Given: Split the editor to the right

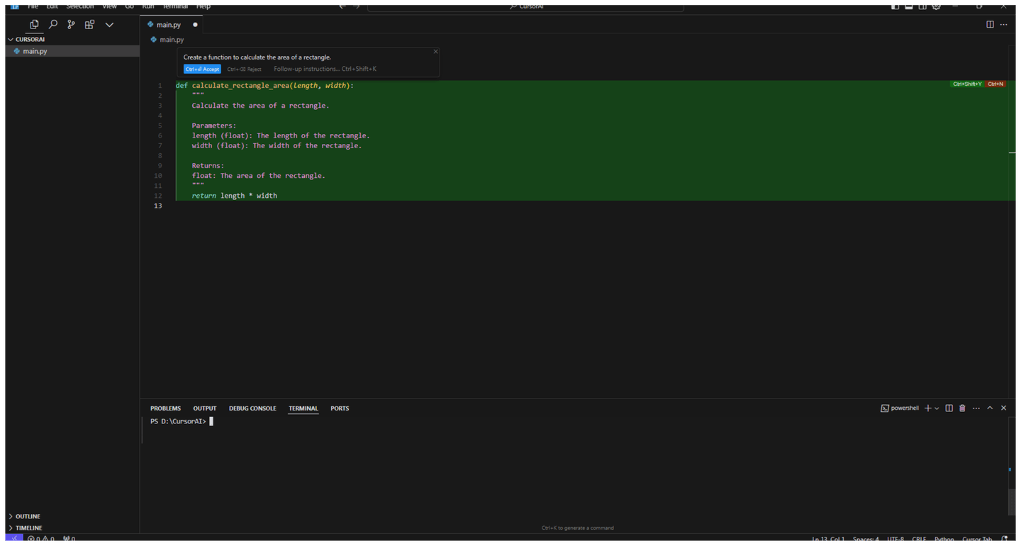Looking at the screenshot, I should pos(990,25).
